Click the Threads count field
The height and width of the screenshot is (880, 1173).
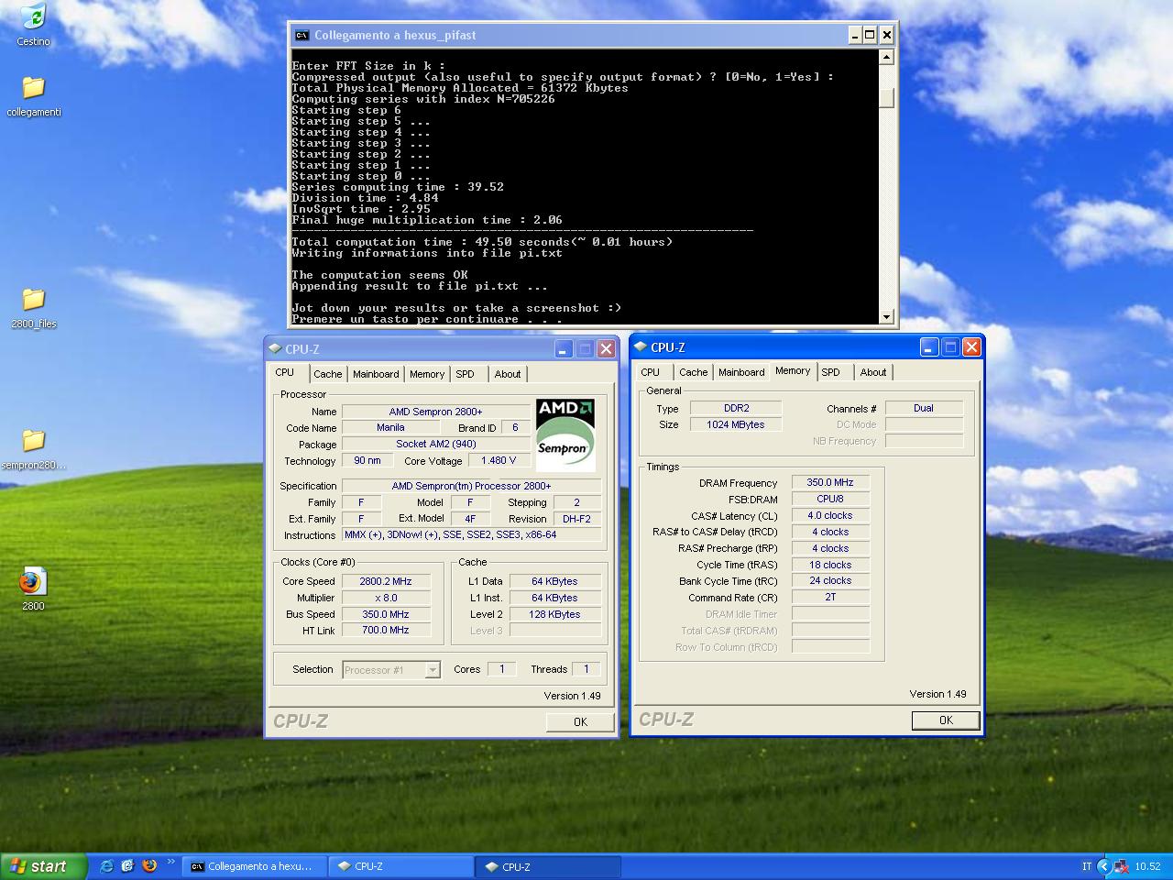point(586,669)
